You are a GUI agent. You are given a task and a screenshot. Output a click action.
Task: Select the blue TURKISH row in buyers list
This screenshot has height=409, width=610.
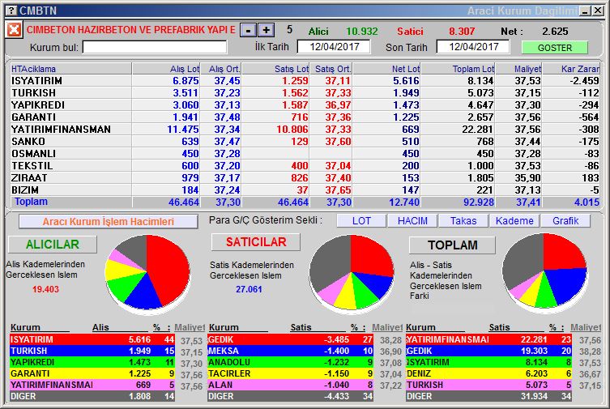click(x=92, y=351)
